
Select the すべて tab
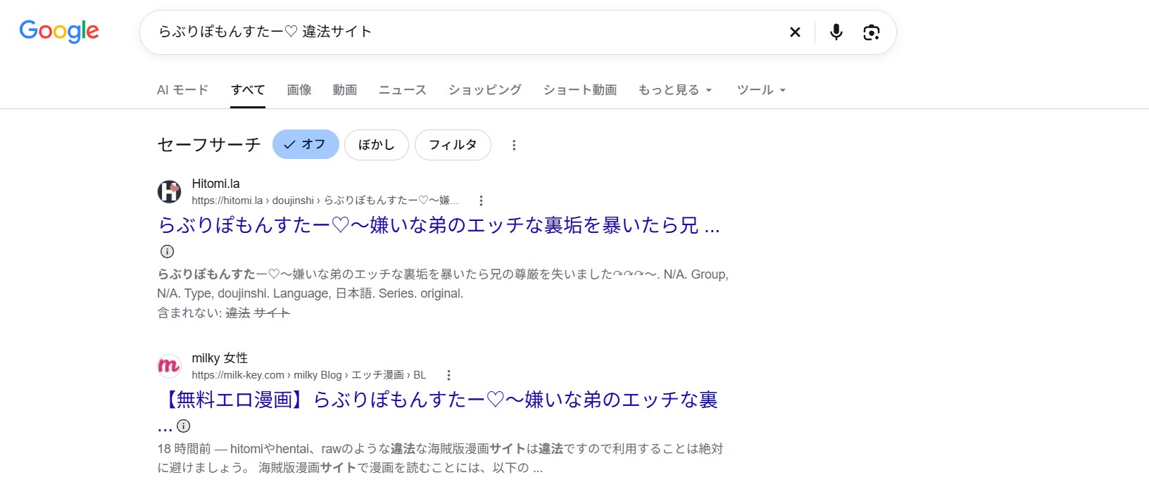pos(248,90)
